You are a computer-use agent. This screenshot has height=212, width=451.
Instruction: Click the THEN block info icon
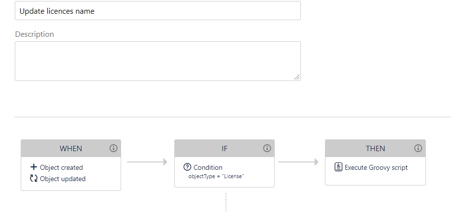coord(418,148)
